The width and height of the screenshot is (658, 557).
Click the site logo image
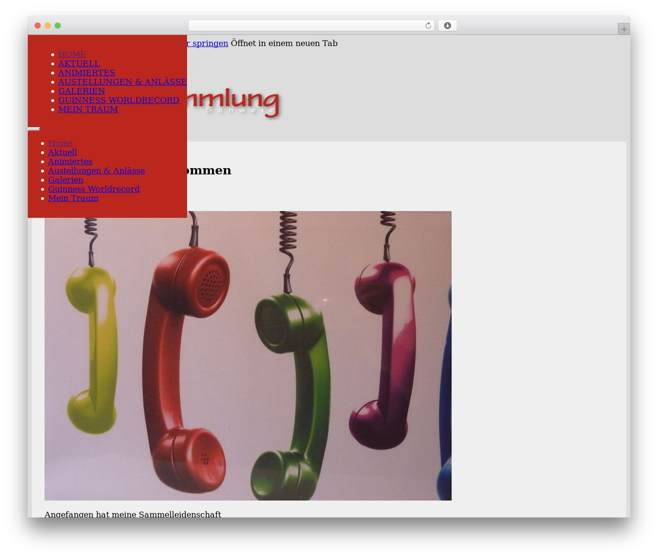(x=234, y=104)
